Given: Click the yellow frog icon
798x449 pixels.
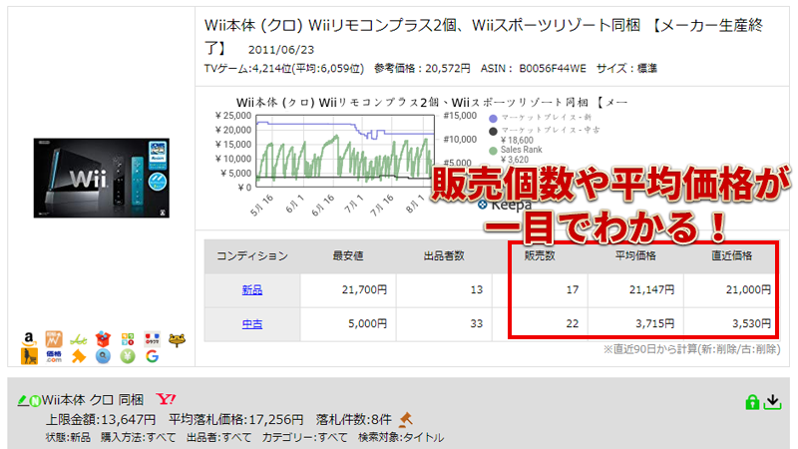Looking at the screenshot, I should pyautogui.click(x=177, y=339).
